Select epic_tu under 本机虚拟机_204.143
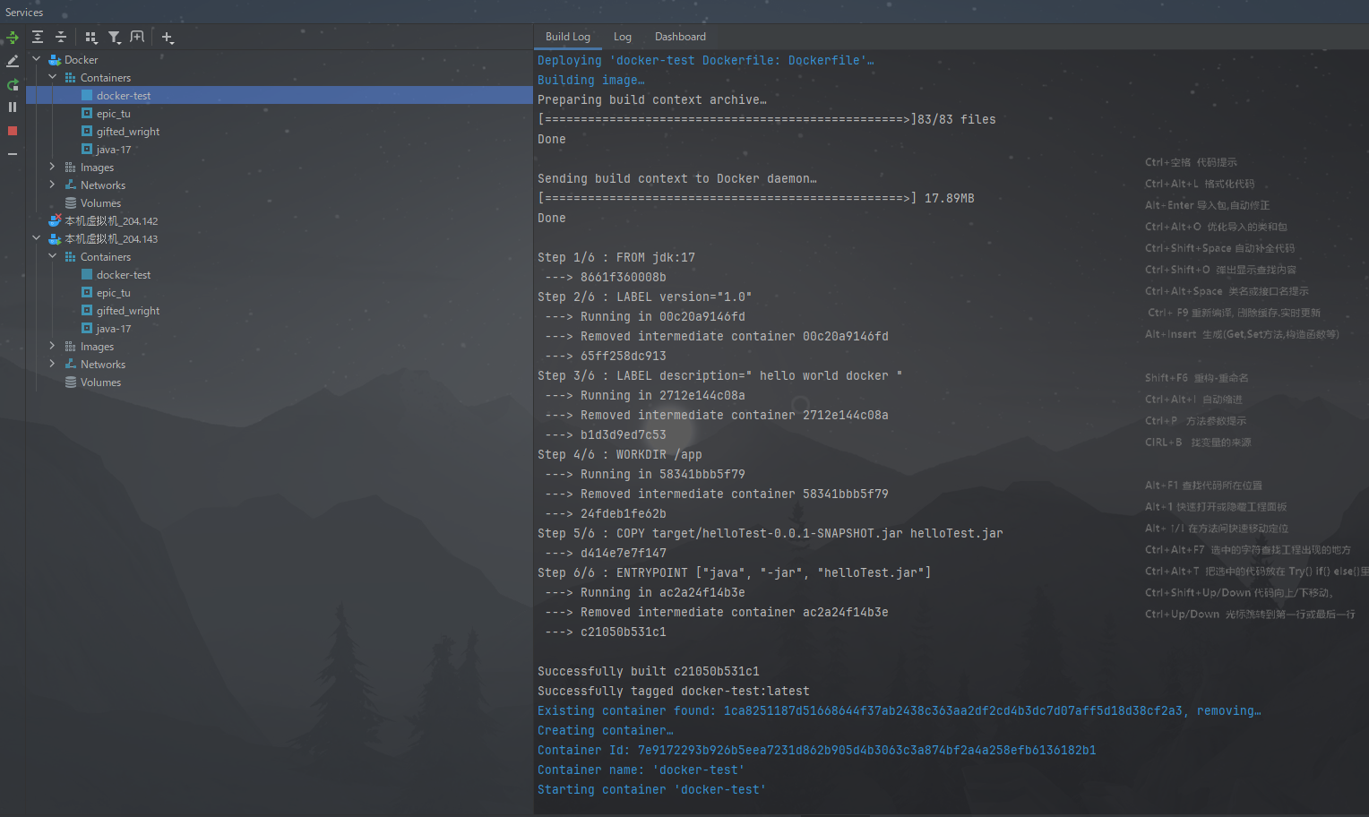The width and height of the screenshot is (1369, 817). (114, 293)
